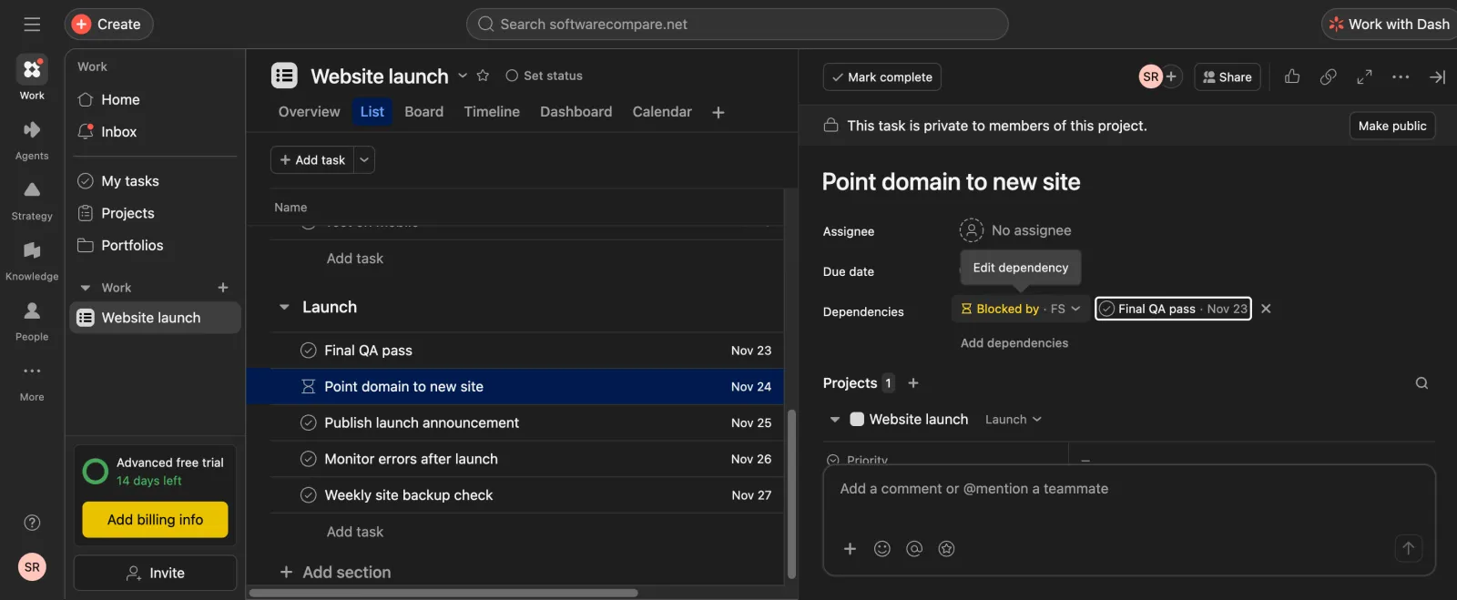Assign the task via No assignee

click(x=1015, y=231)
